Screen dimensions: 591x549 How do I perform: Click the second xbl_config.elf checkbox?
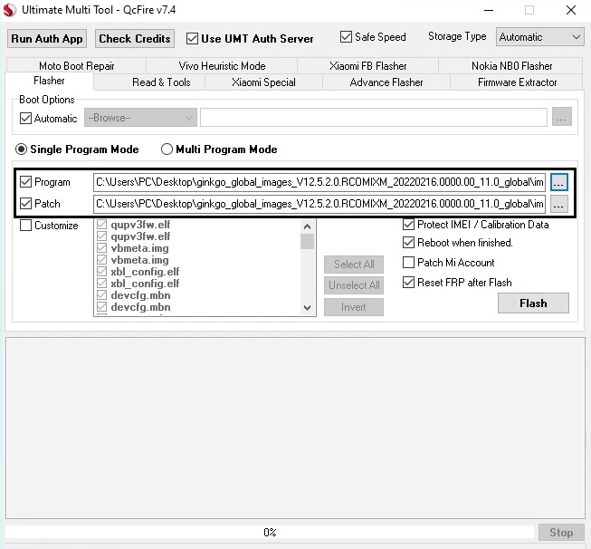point(101,284)
